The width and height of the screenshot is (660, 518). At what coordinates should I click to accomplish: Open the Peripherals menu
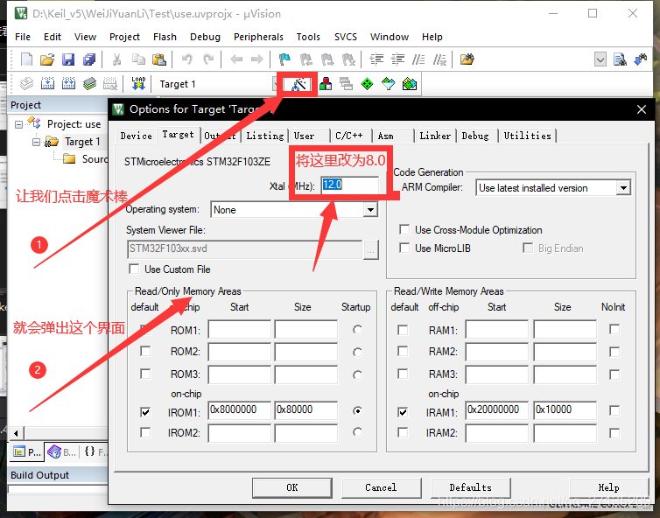258,37
